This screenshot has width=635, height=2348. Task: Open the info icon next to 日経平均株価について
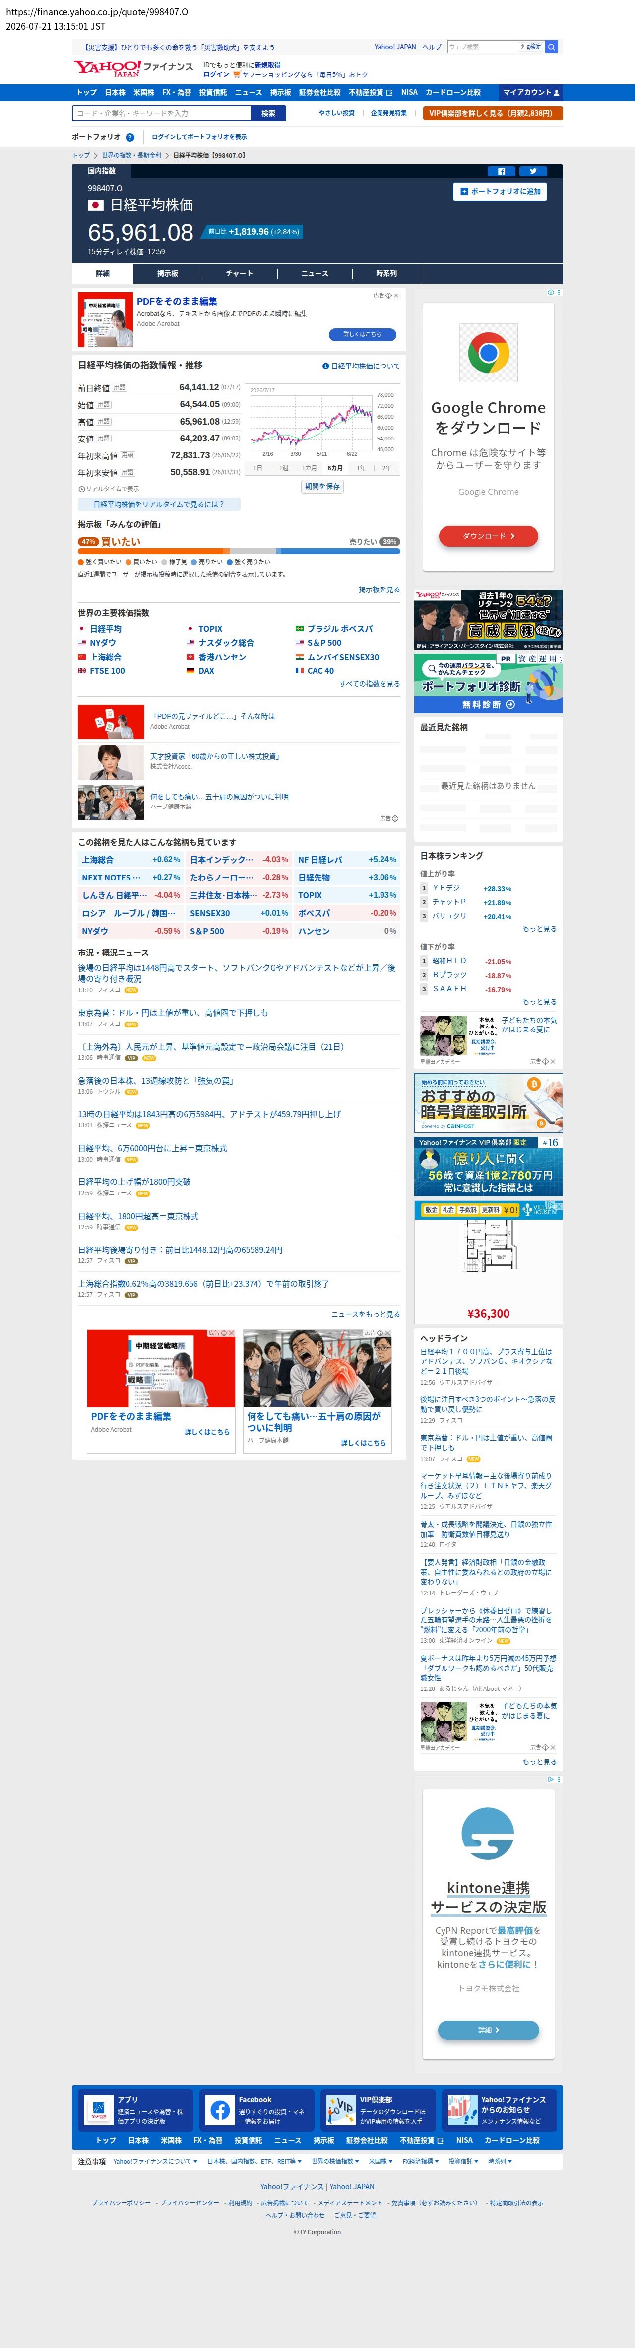point(325,367)
